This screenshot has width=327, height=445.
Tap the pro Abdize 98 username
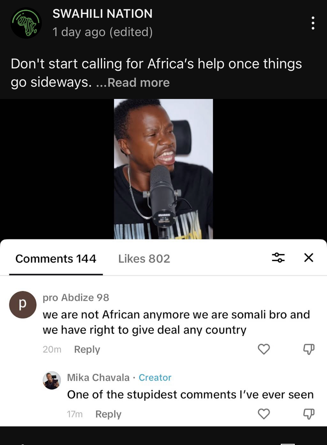click(x=76, y=297)
